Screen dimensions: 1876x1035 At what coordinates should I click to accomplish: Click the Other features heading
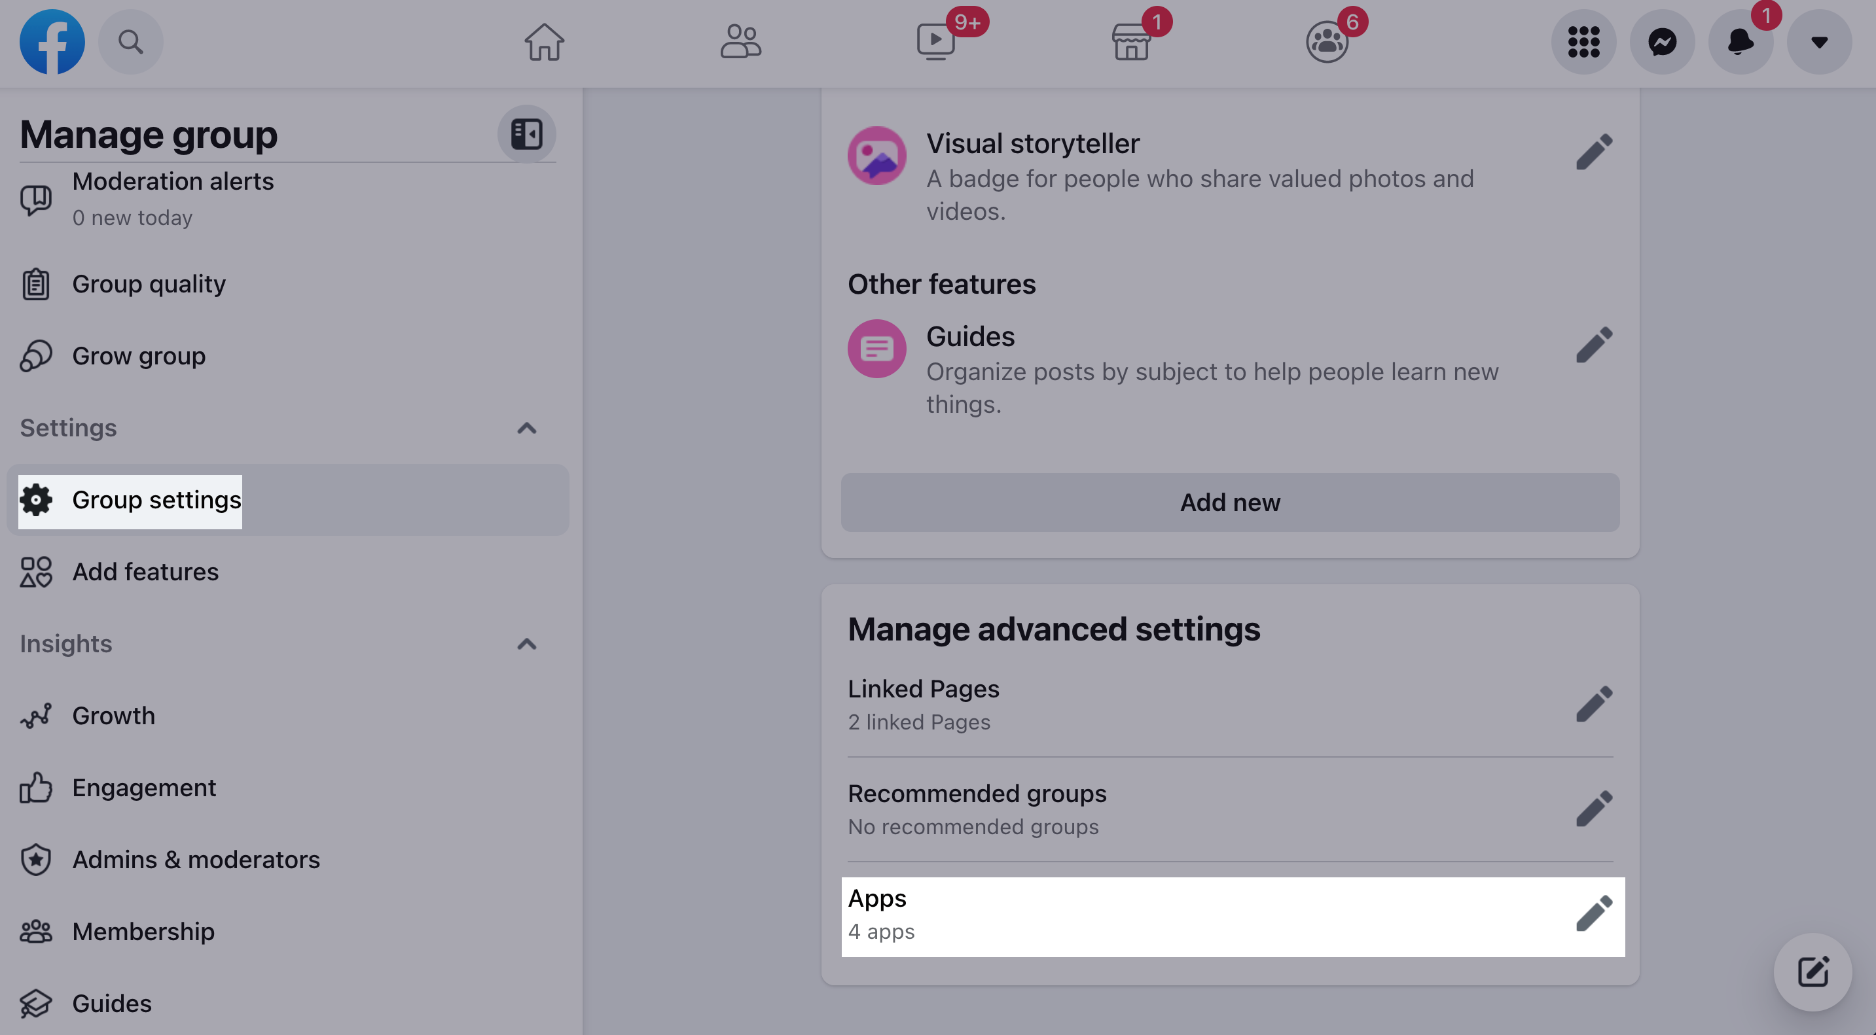tap(942, 284)
